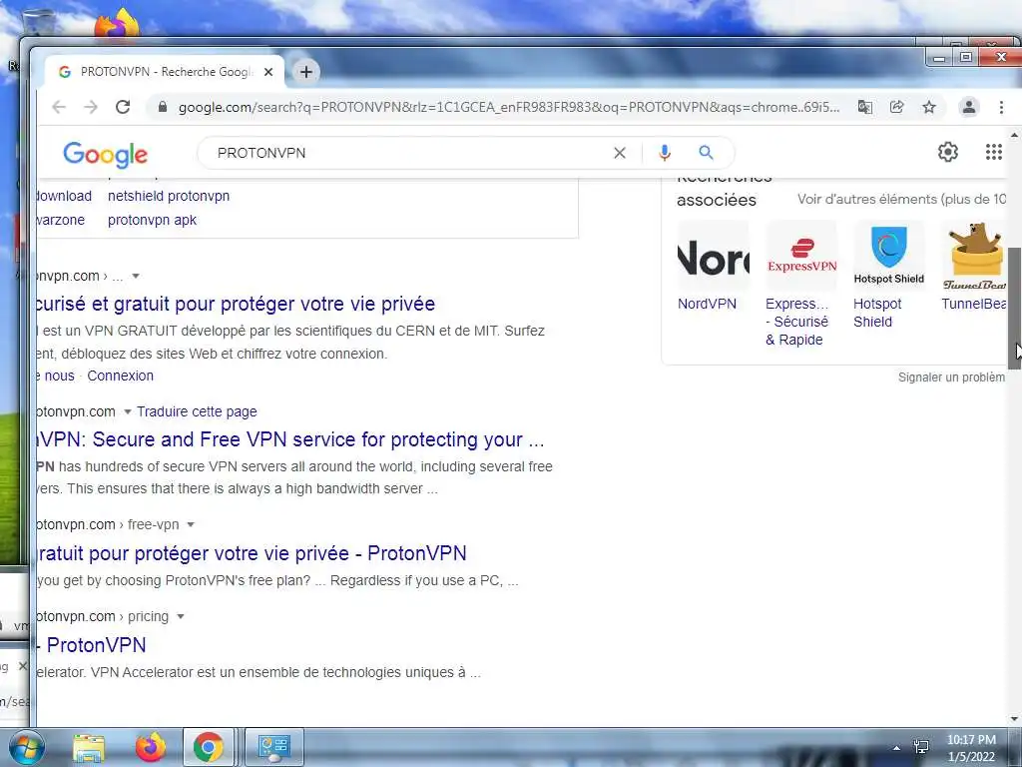Click the 'Hotspot Shield' text link
The height and width of the screenshot is (767, 1022).
(877, 313)
